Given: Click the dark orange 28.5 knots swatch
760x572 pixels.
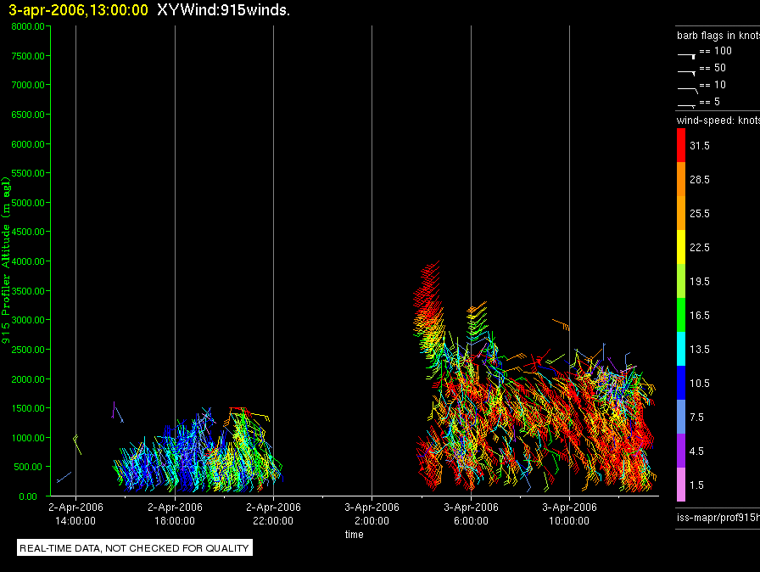Looking at the screenshot, I should 681,179.
